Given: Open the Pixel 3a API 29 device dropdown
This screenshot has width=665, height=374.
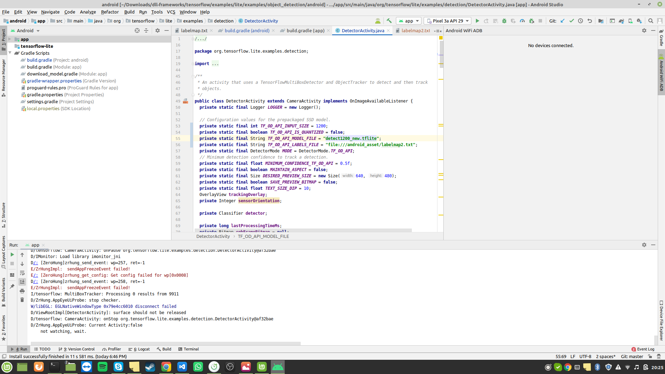Looking at the screenshot, I should (x=447, y=21).
